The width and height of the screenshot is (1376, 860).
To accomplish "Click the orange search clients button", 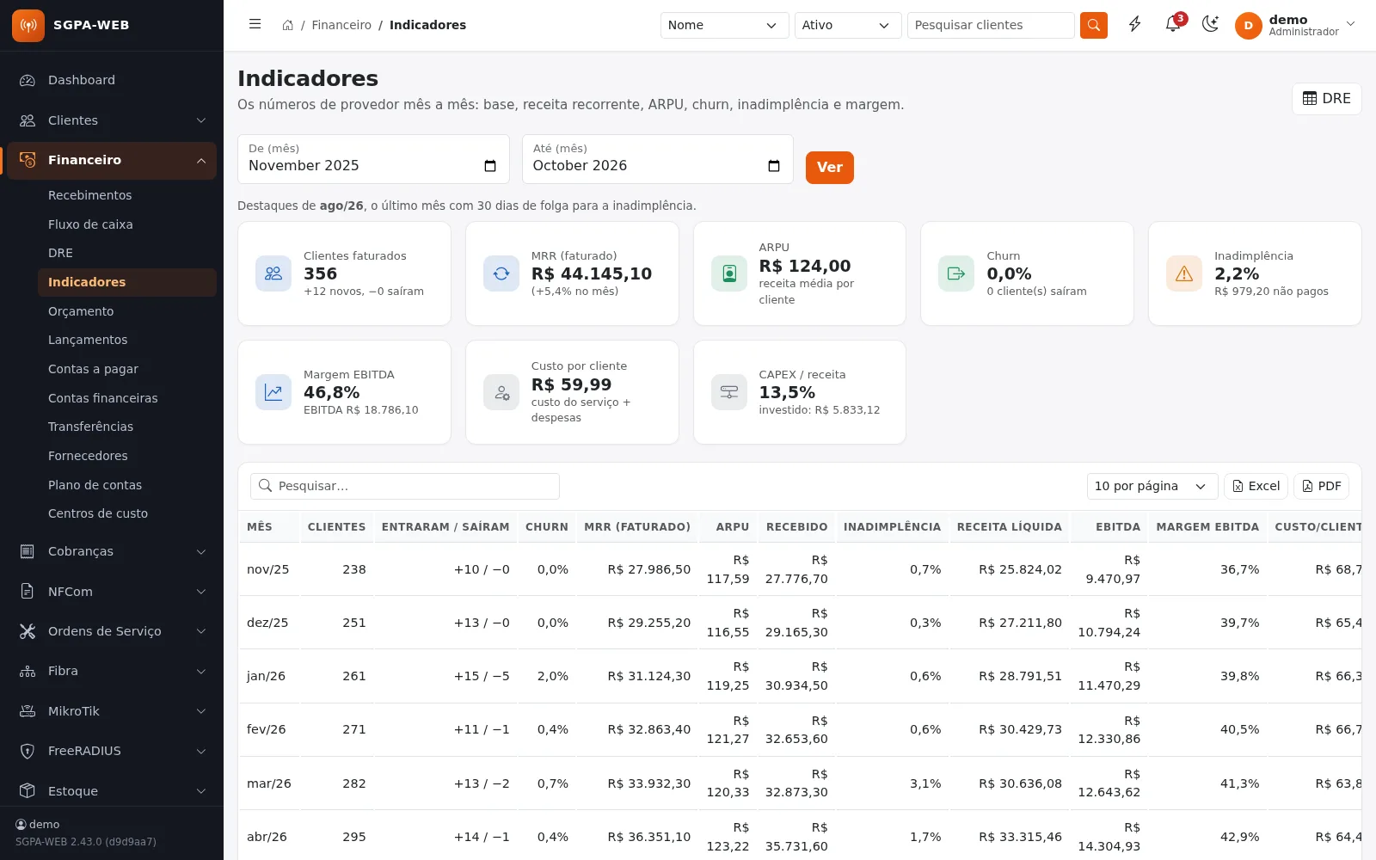I will click(1094, 25).
